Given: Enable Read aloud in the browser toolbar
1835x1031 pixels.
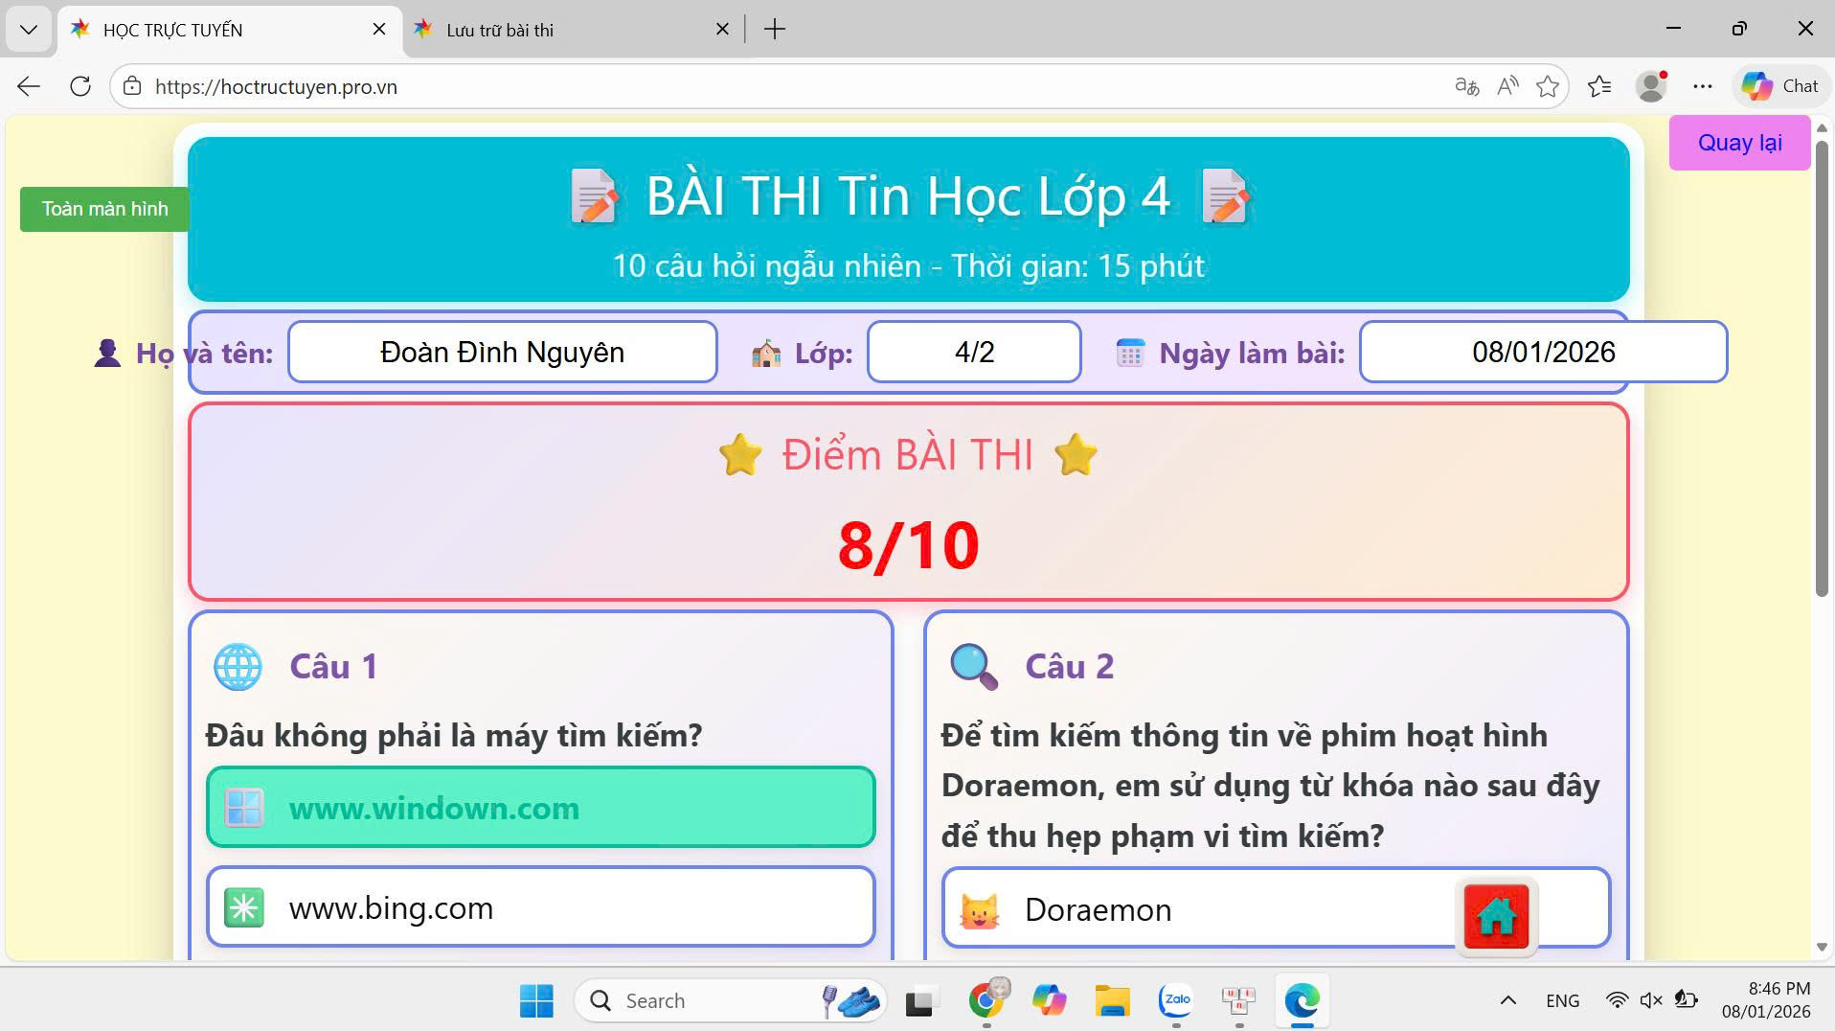Looking at the screenshot, I should point(1508,86).
